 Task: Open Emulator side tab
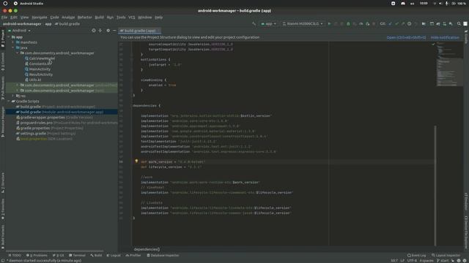pos(466,201)
